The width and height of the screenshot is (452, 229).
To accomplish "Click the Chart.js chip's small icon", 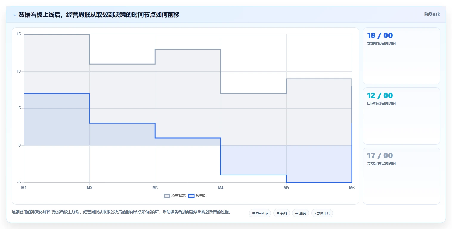I will pos(253,213).
